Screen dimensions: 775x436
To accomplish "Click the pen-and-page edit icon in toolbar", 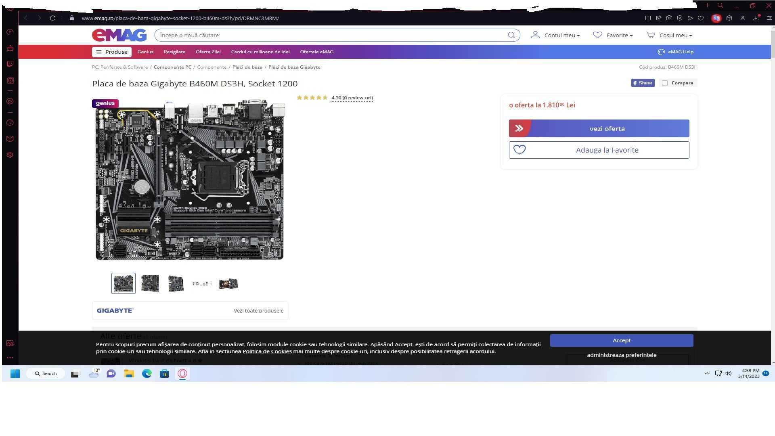I will [659, 18].
